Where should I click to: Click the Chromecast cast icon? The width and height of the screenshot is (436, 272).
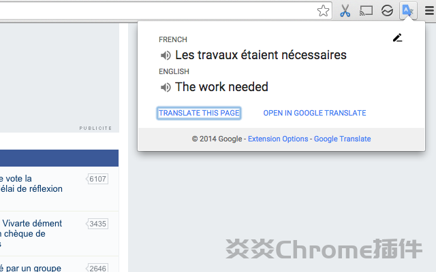click(x=367, y=11)
